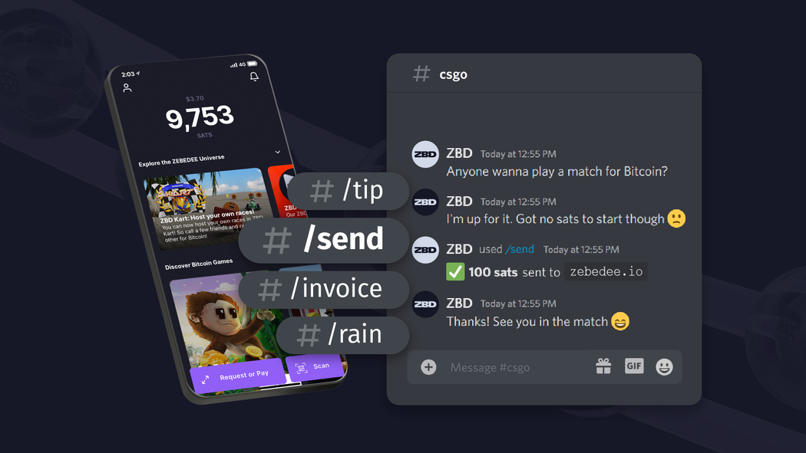Tap the Request or Pay button
This screenshot has height=453, width=806.
(237, 376)
